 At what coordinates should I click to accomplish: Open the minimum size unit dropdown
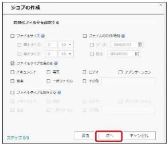(66, 45)
